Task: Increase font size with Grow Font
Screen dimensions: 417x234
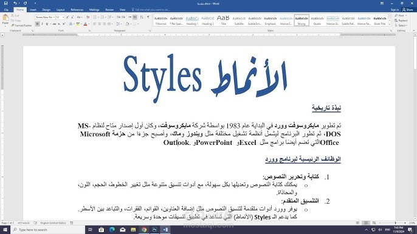Action: click(67, 17)
